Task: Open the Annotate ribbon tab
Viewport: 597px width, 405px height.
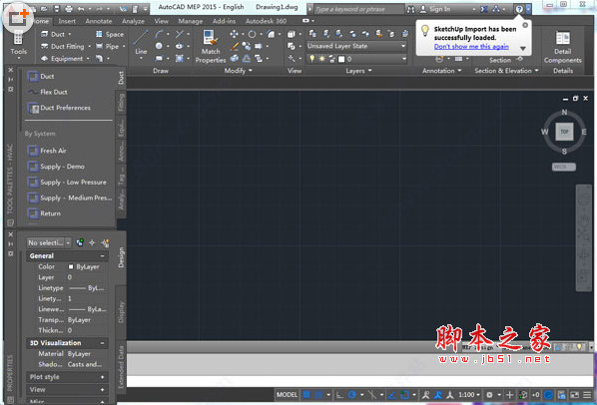Action: coord(99,21)
